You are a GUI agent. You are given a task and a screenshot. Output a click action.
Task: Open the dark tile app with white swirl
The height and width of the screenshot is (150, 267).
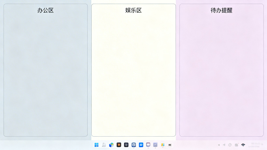126,145
